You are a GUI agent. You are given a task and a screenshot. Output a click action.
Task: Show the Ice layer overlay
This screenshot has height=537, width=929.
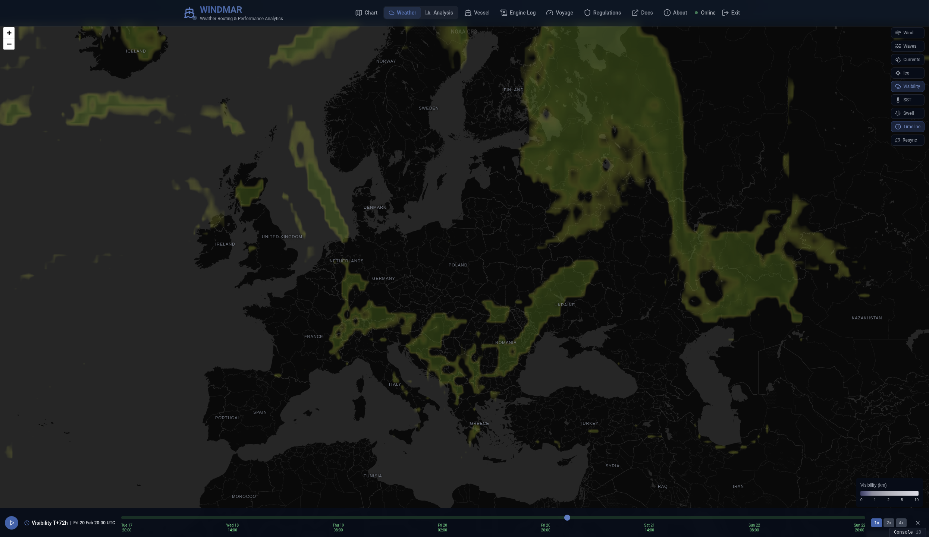pyautogui.click(x=907, y=73)
